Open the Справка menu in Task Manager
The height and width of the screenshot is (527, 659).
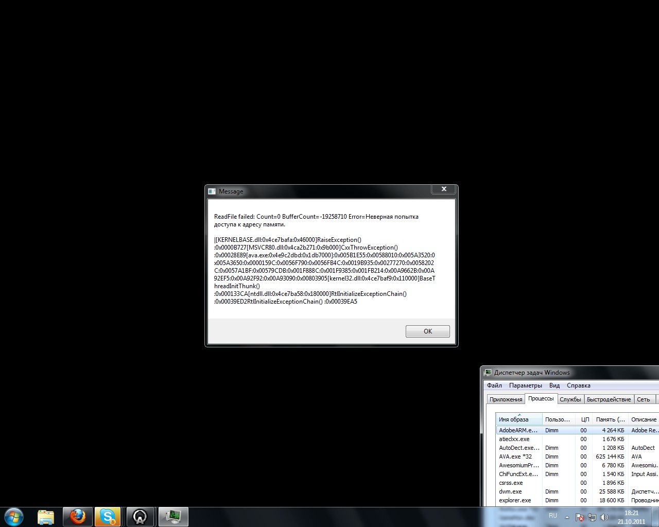pyautogui.click(x=579, y=385)
